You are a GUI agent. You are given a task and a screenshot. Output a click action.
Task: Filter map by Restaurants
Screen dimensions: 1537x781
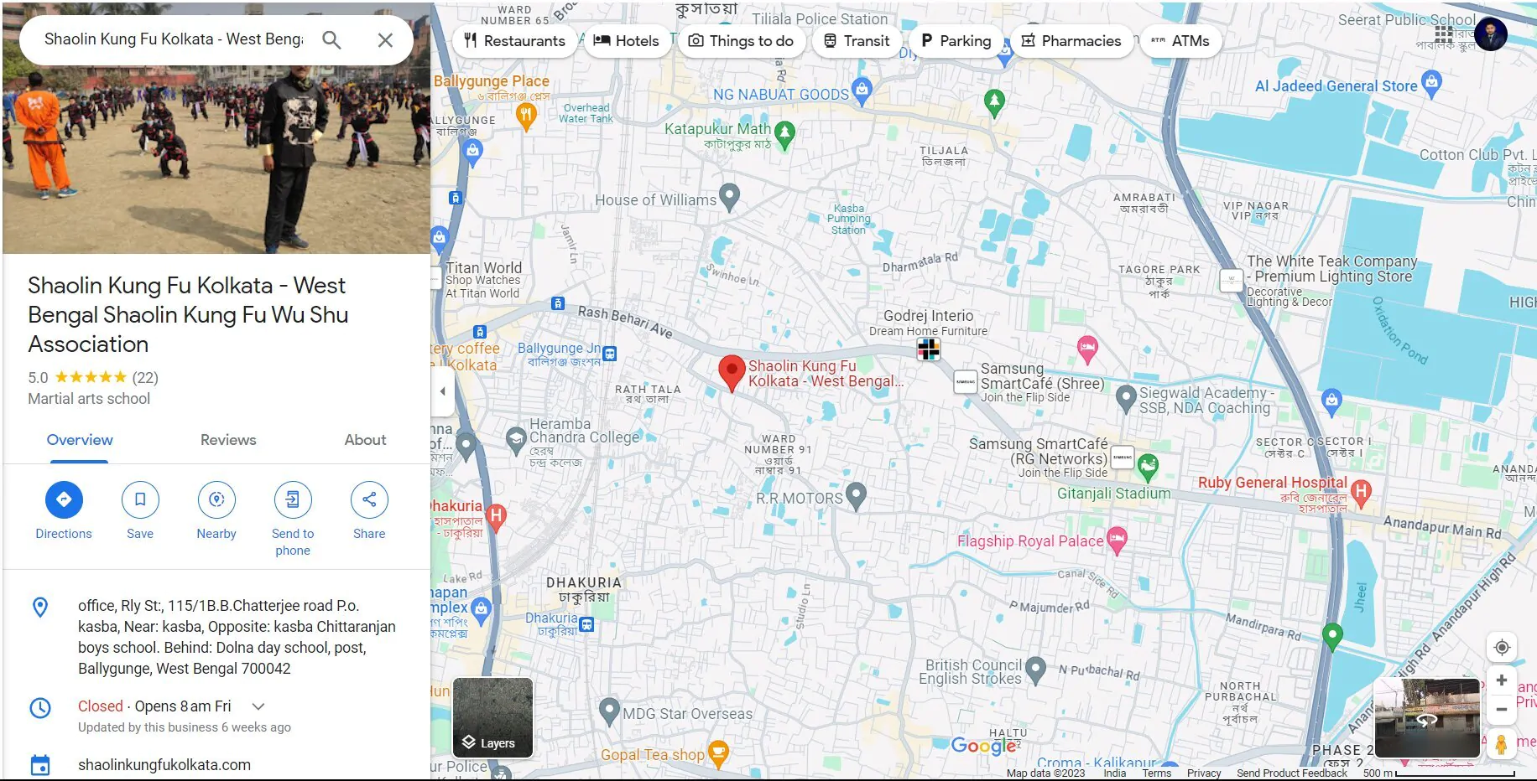click(x=515, y=41)
